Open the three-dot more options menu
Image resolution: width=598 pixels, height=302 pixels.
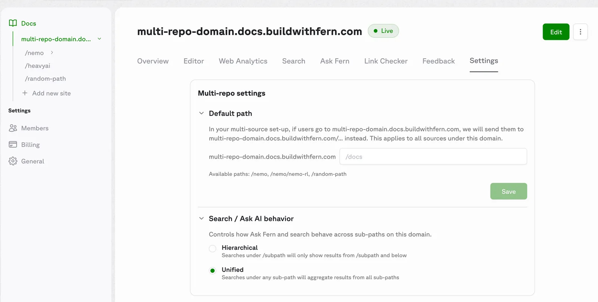coord(580,32)
